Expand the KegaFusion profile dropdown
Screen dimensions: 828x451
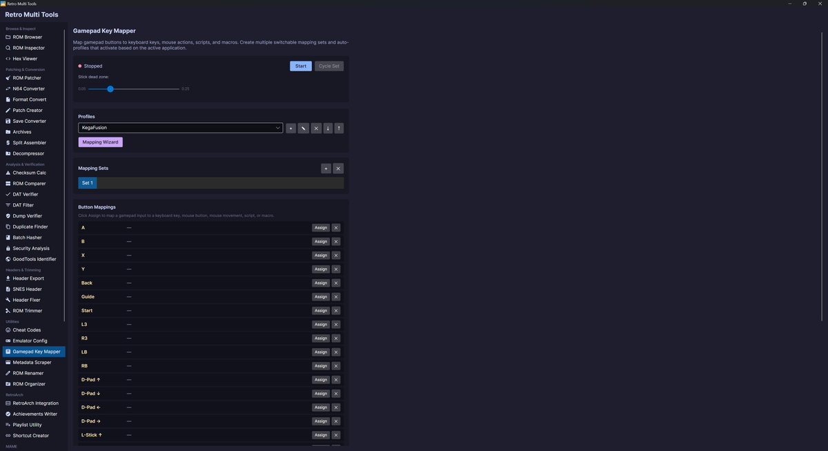(x=181, y=128)
